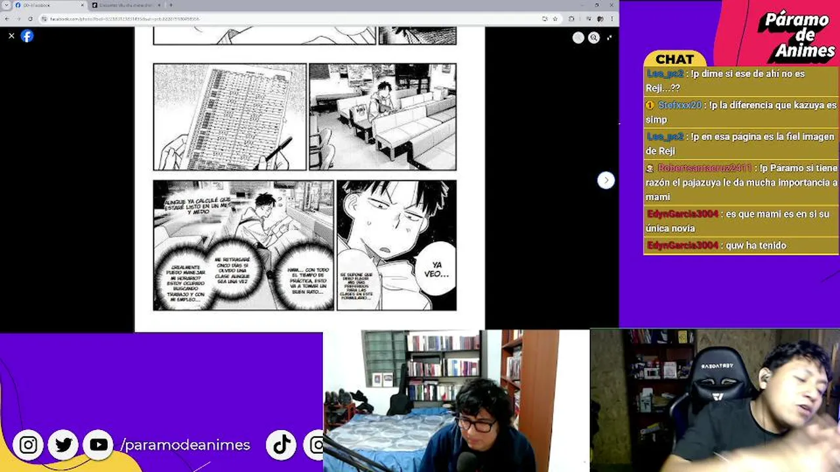The image size is (840, 472).
Task: Enter fullscreen with the expand arrows icon
Action: click(610, 38)
